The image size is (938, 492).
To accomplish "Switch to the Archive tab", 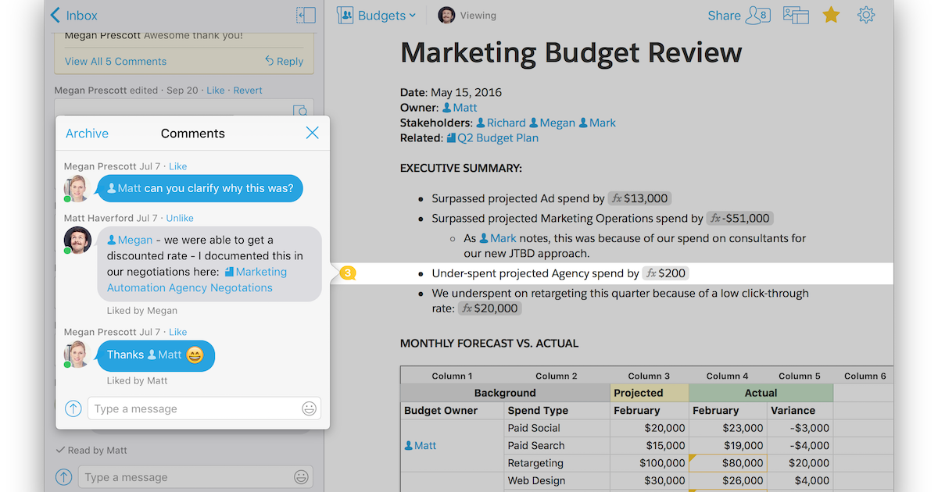I will point(87,133).
